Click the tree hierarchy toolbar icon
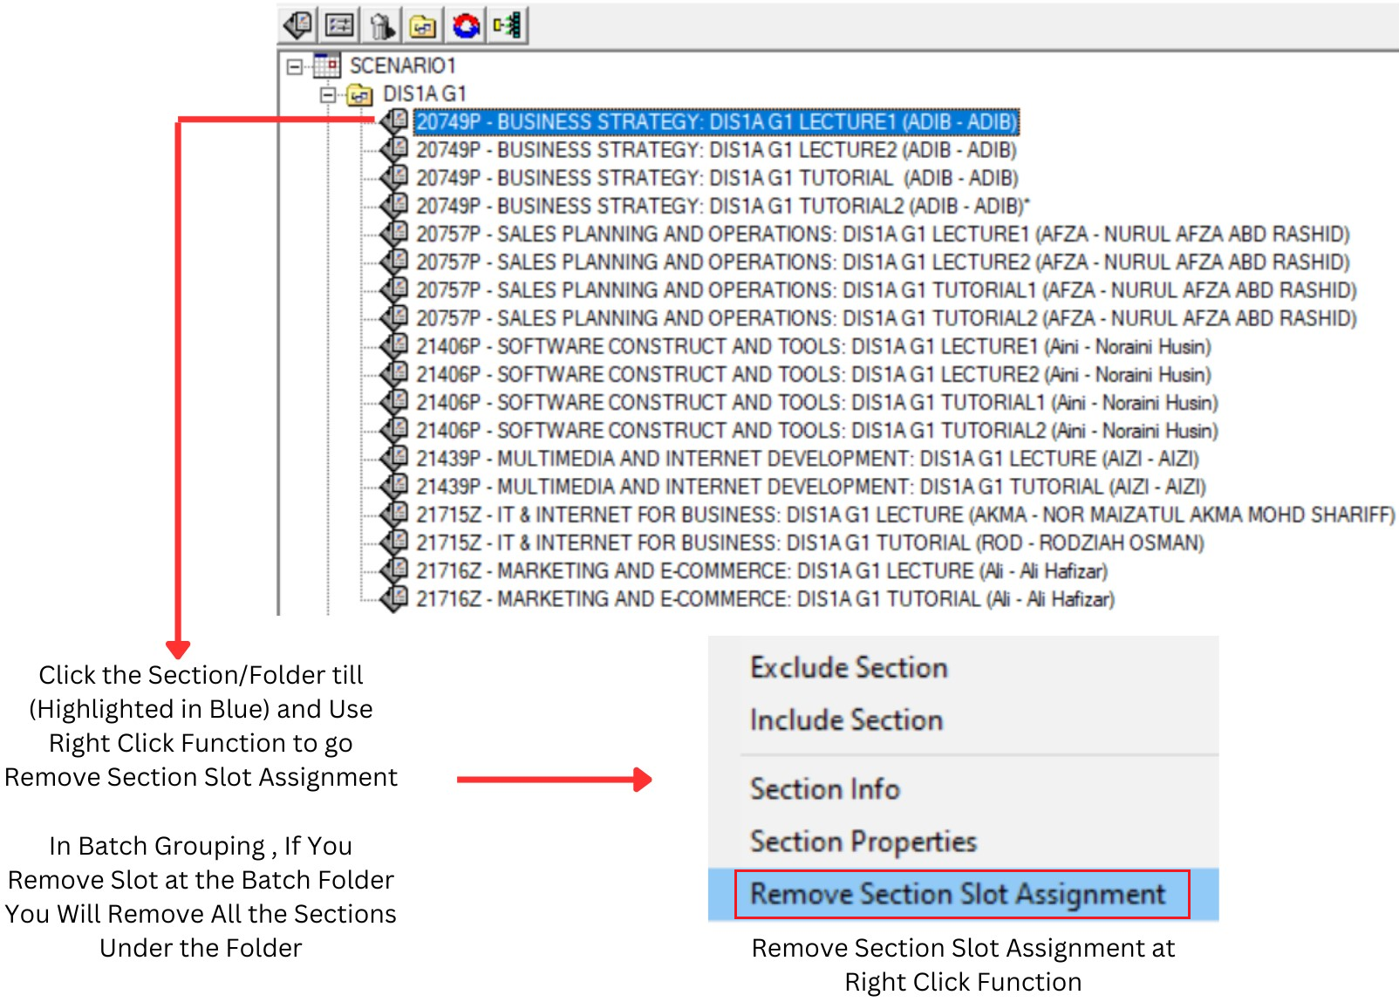Viewport: 1399px width, 1002px height. click(x=508, y=25)
